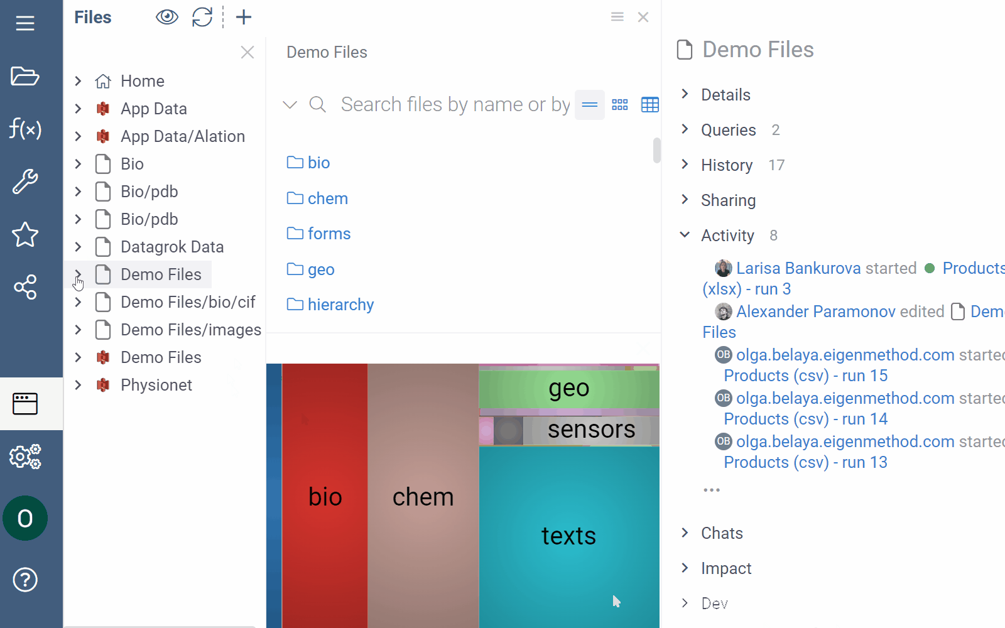Image resolution: width=1005 pixels, height=628 pixels.
Task: Switch Demo Files to grid view
Action: coord(620,104)
